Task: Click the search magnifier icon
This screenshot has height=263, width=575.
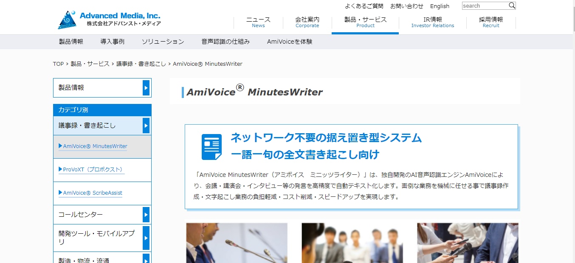Action: pyautogui.click(x=512, y=6)
